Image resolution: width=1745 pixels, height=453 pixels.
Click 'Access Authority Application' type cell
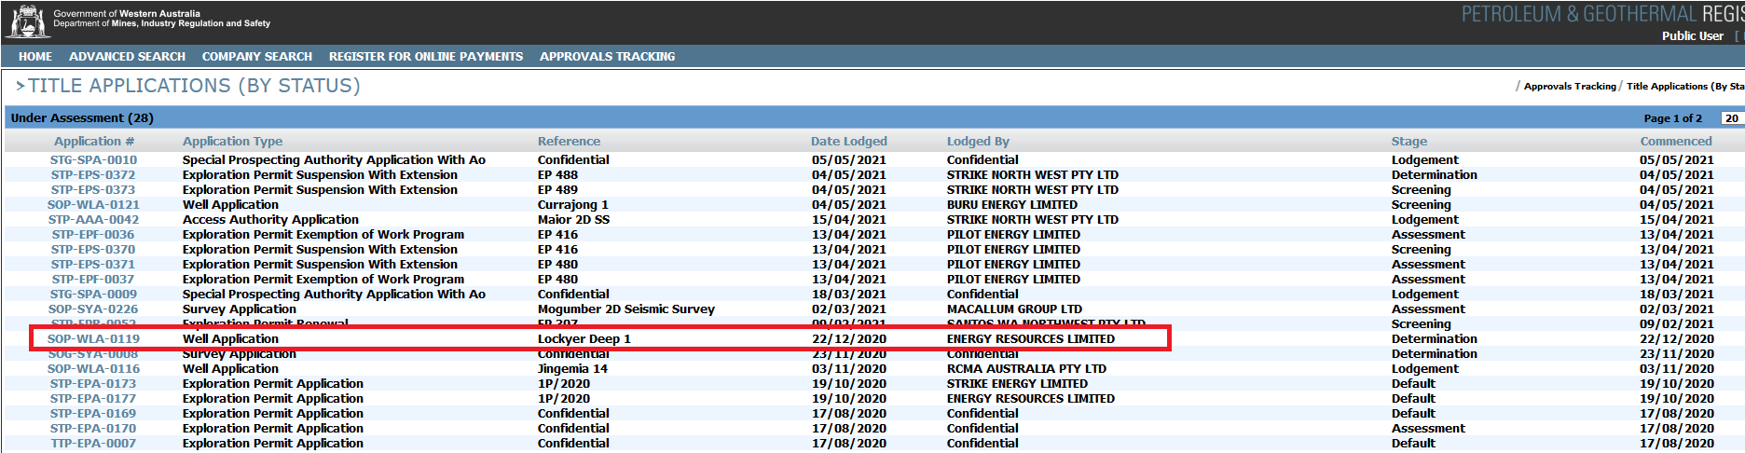coord(270,220)
